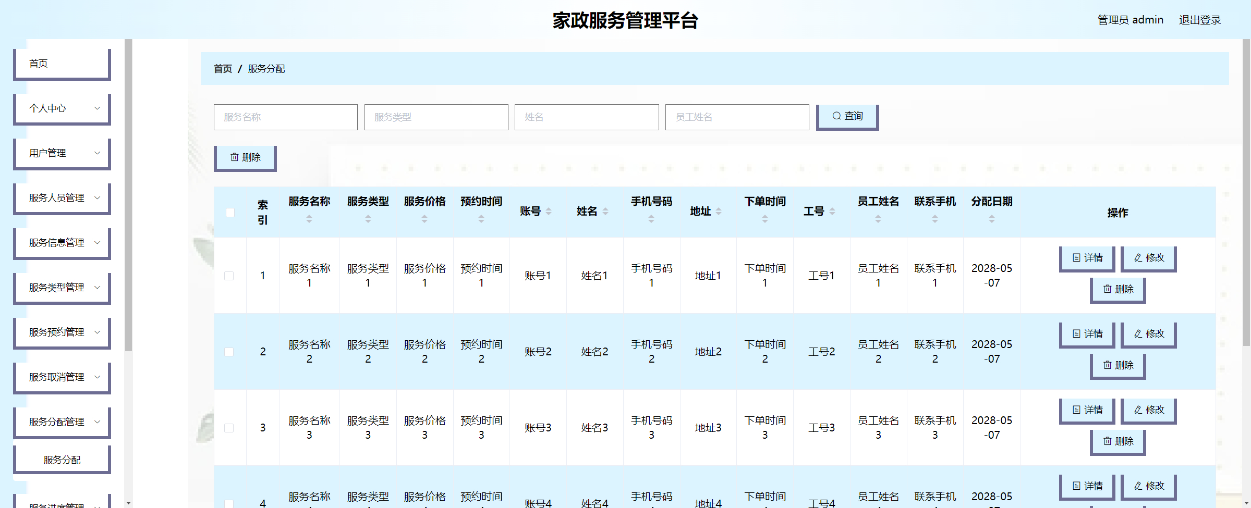Click 删除 for row 服务名称3
The height and width of the screenshot is (508, 1251).
(x=1118, y=442)
